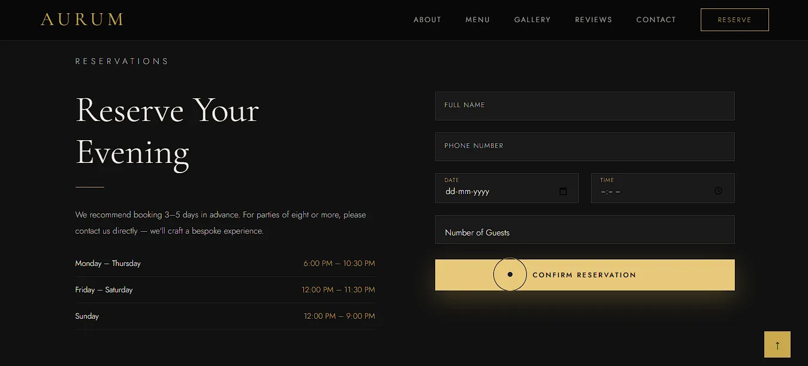This screenshot has width=808, height=366.
Task: Focus the Phone Number field
Action: (584, 147)
